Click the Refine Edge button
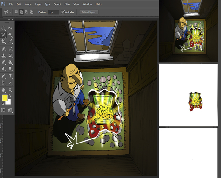Image resolution: width=221 pixels, height=178 pixels. (x=89, y=12)
